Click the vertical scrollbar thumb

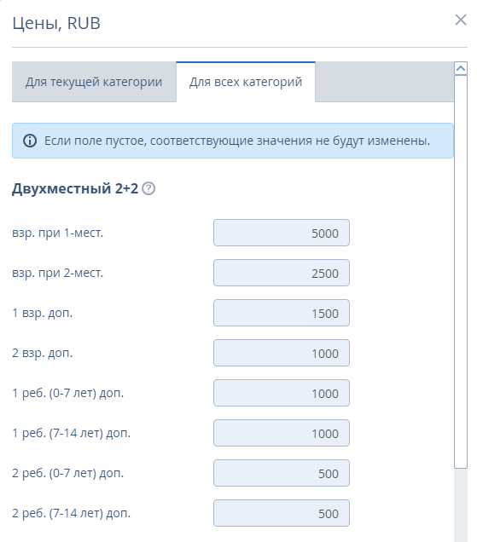(461, 272)
